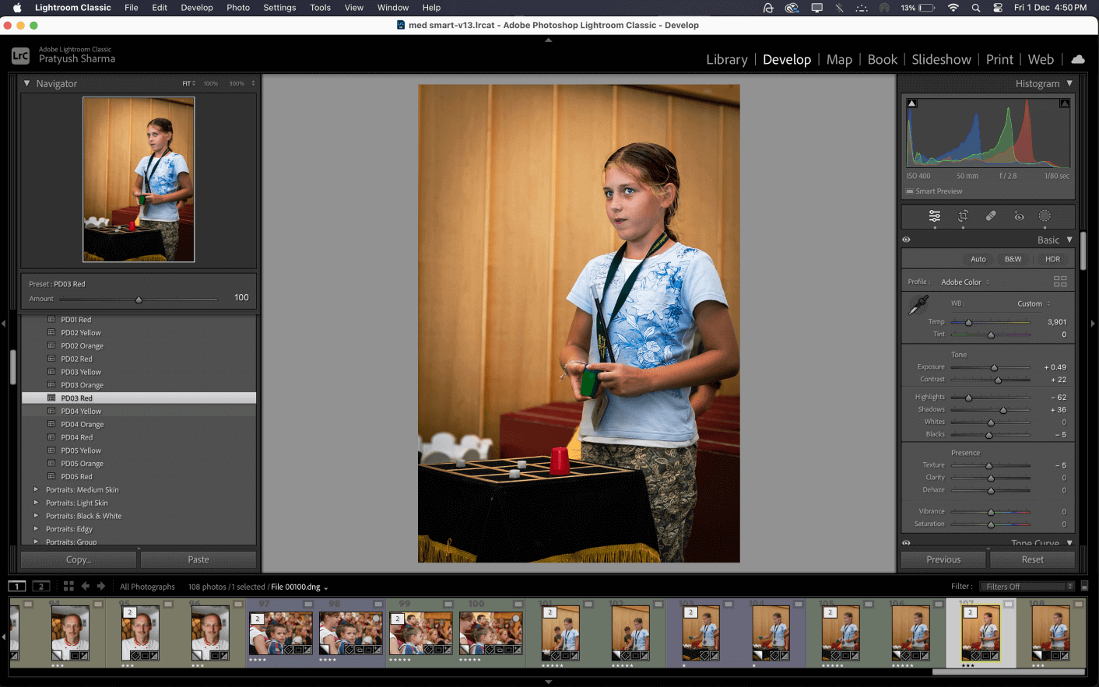Click the cloud sync status icon
Screen dimensions: 1099x687
[1078, 59]
